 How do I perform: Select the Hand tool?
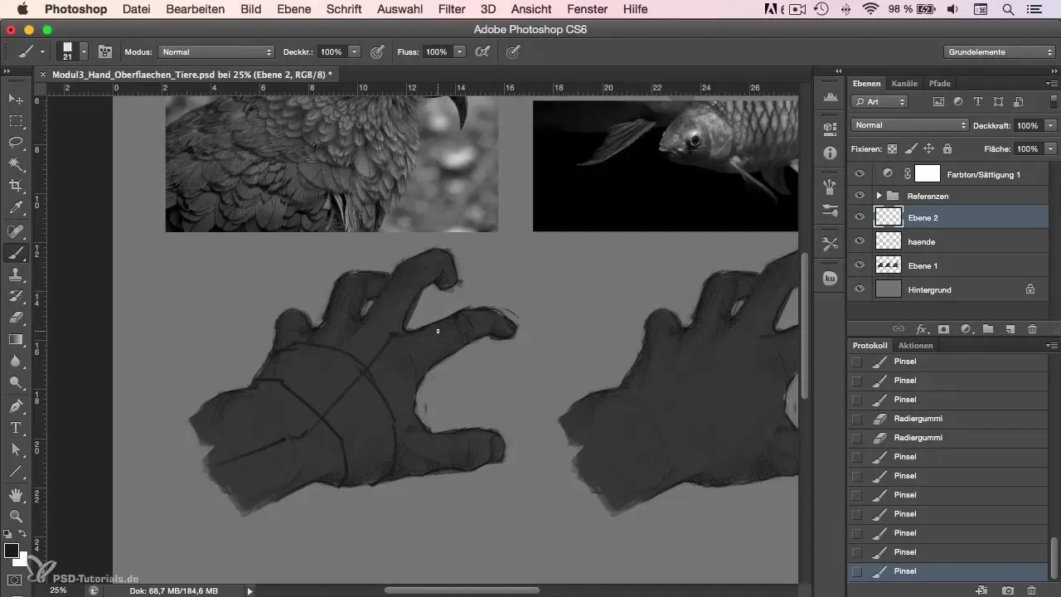click(x=16, y=494)
